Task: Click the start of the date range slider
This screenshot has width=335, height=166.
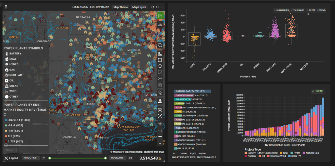Action: [x=50, y=158]
